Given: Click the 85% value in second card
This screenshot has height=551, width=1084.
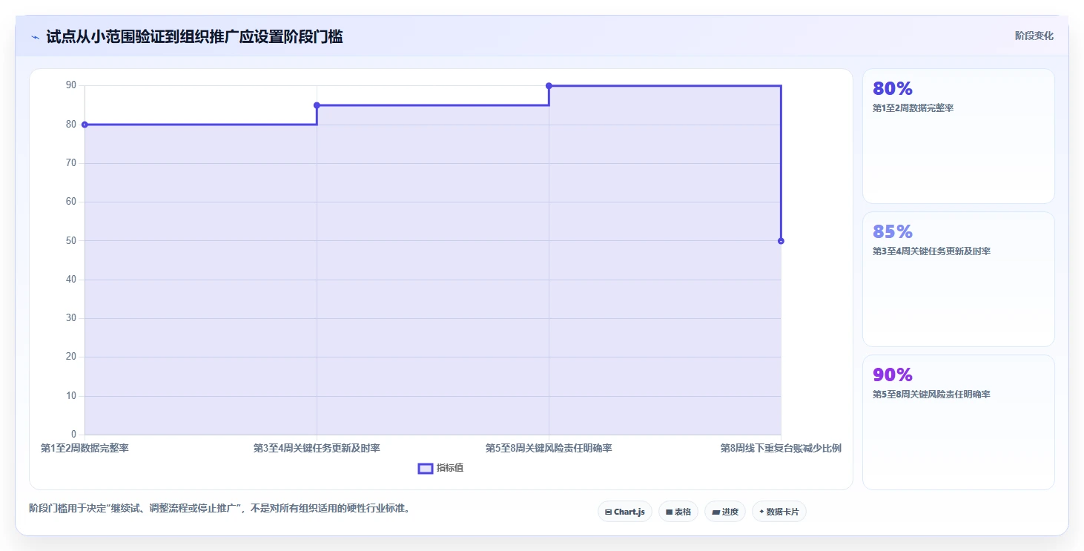Looking at the screenshot, I should coord(893,231).
